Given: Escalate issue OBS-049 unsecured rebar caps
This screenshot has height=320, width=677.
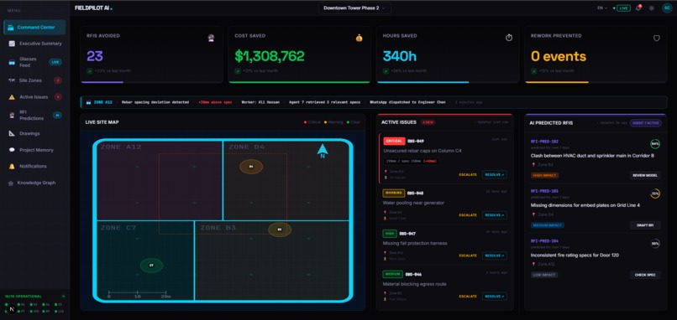Looking at the screenshot, I should click(468, 175).
